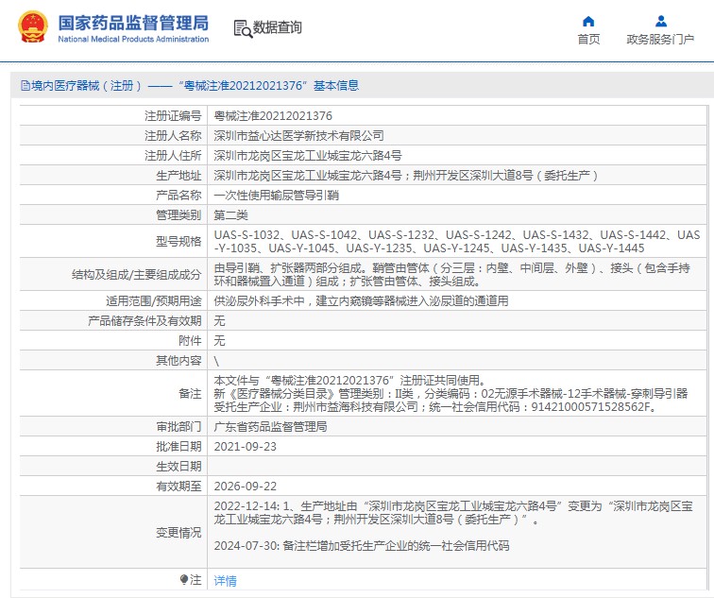Click the lightbulb icon beside 注

point(184,579)
